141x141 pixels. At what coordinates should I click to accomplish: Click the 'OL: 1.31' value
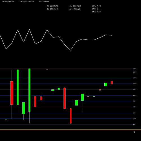click(96, 12)
